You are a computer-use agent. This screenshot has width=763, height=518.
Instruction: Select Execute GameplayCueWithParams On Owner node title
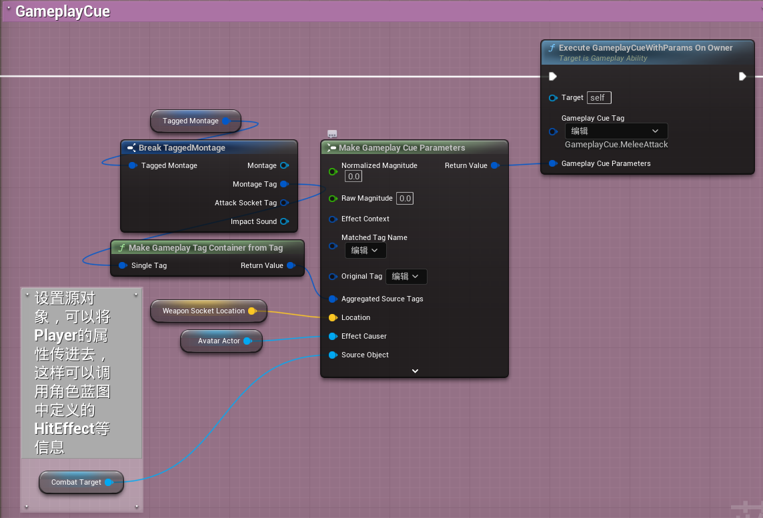click(645, 47)
